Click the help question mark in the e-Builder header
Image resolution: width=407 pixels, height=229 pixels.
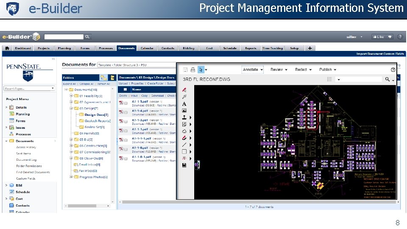pyautogui.click(x=400, y=37)
